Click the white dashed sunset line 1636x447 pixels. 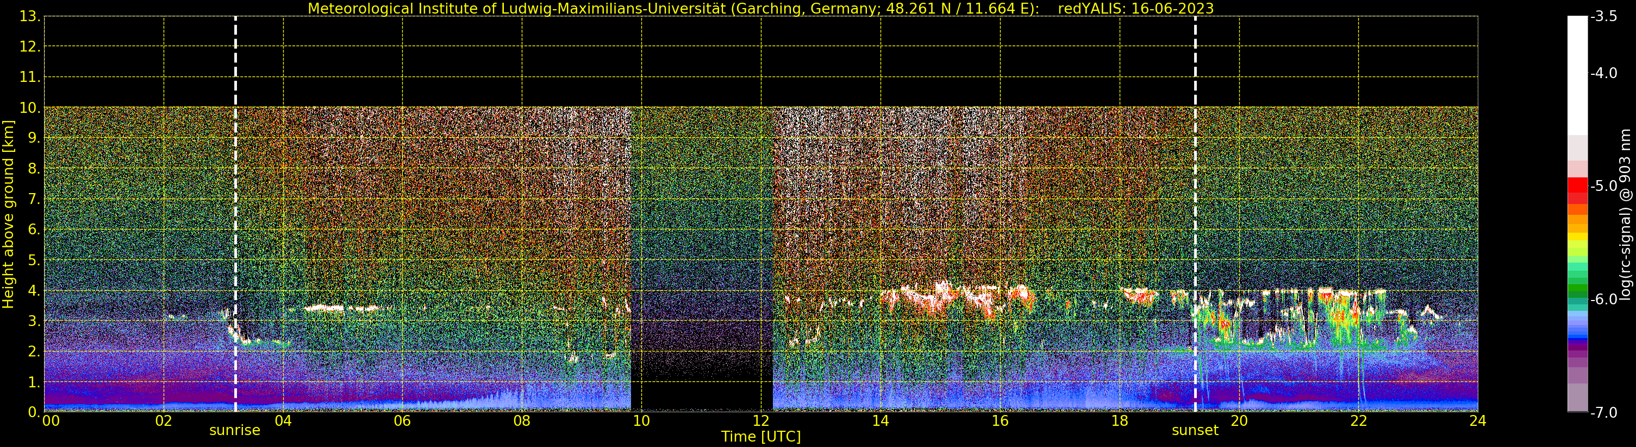1195,214
